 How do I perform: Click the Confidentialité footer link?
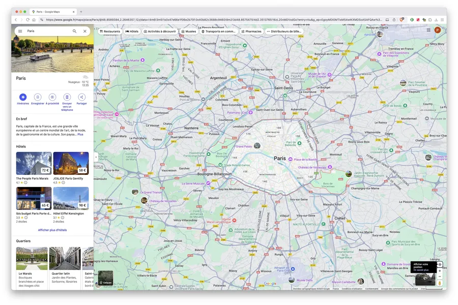click(x=372, y=289)
